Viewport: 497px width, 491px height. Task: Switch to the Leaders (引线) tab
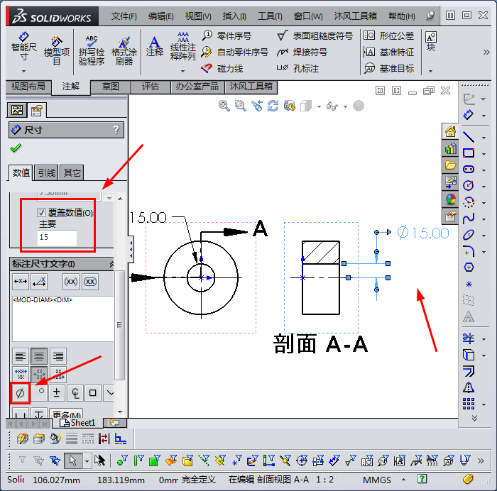coord(47,172)
